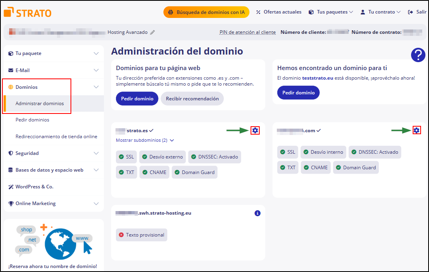Click Domain Guard badge on the .com domain

click(x=356, y=167)
